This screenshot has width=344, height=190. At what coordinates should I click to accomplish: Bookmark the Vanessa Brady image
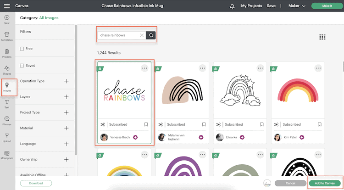[x=146, y=124]
